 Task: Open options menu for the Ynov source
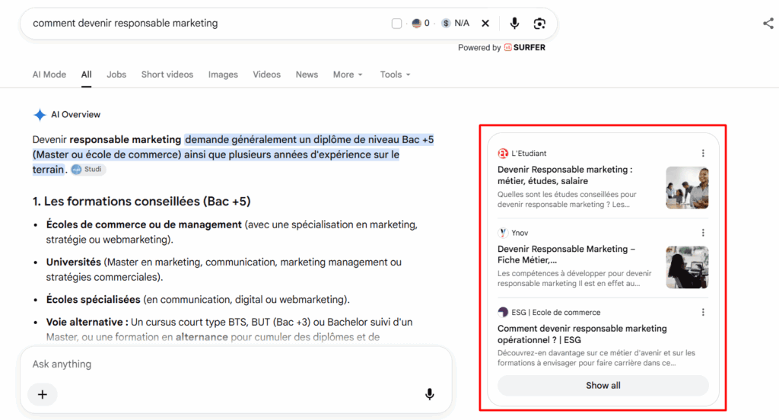point(703,233)
